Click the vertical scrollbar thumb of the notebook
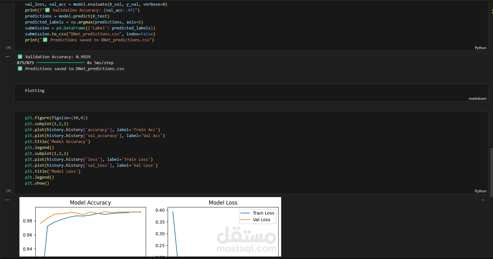The height and width of the screenshot is (259, 493). (491, 172)
